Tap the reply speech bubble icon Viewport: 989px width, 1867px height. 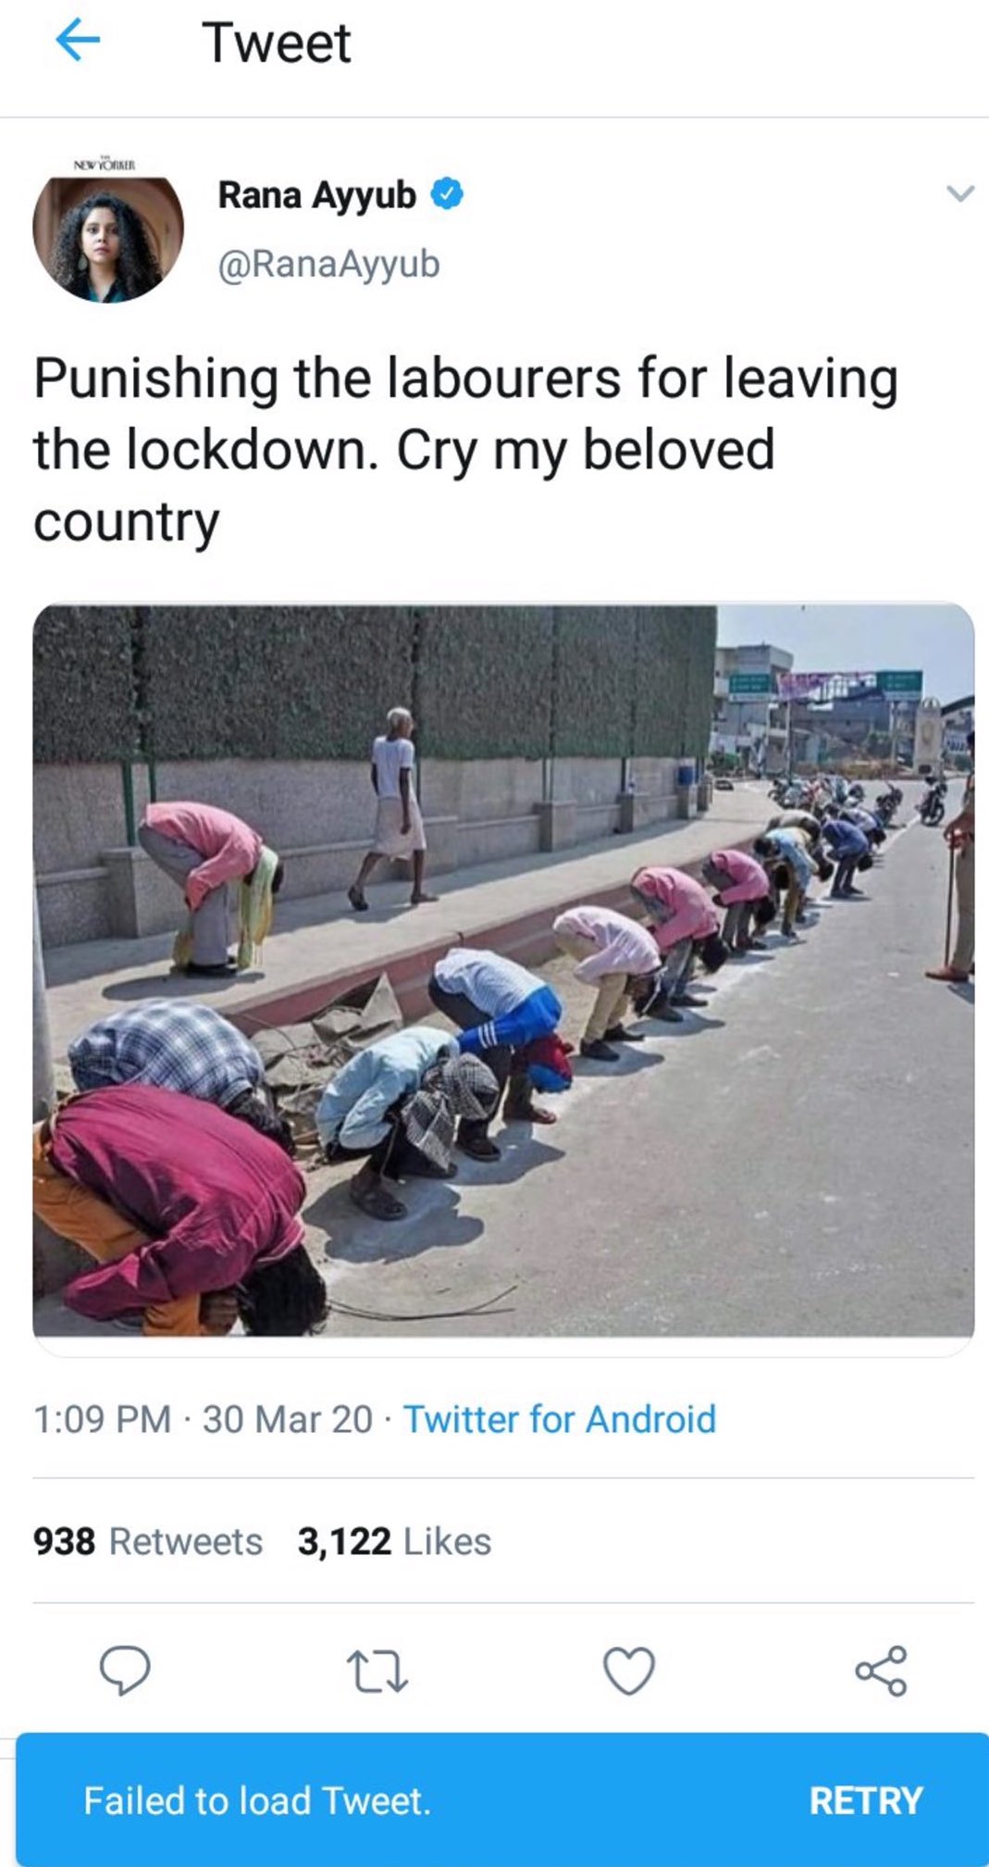pyautogui.click(x=125, y=1671)
